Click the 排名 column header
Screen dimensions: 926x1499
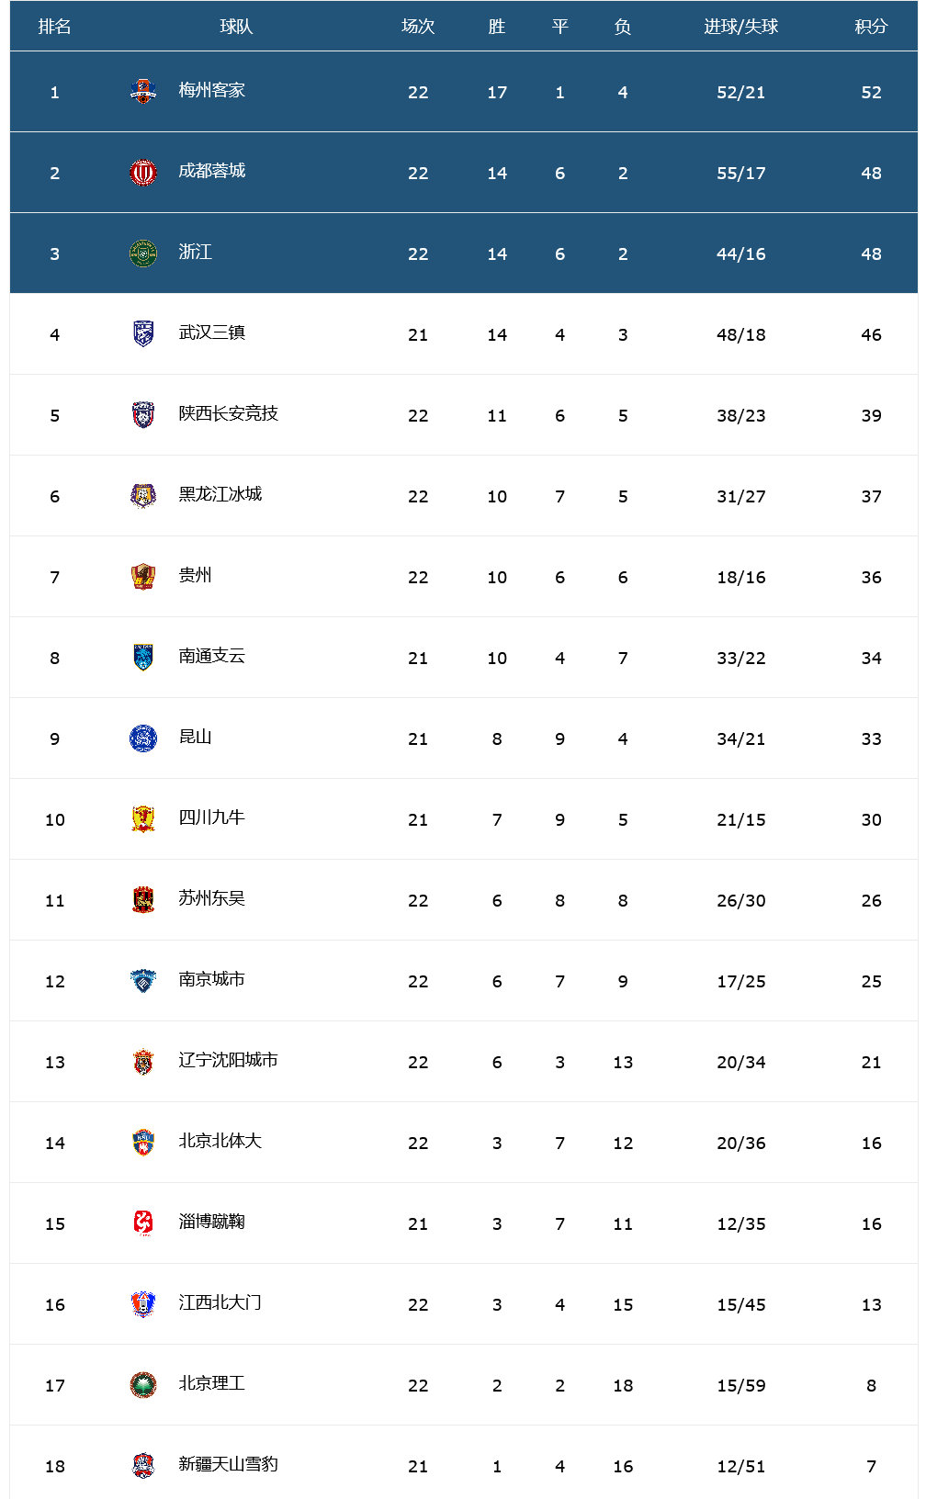click(x=55, y=27)
